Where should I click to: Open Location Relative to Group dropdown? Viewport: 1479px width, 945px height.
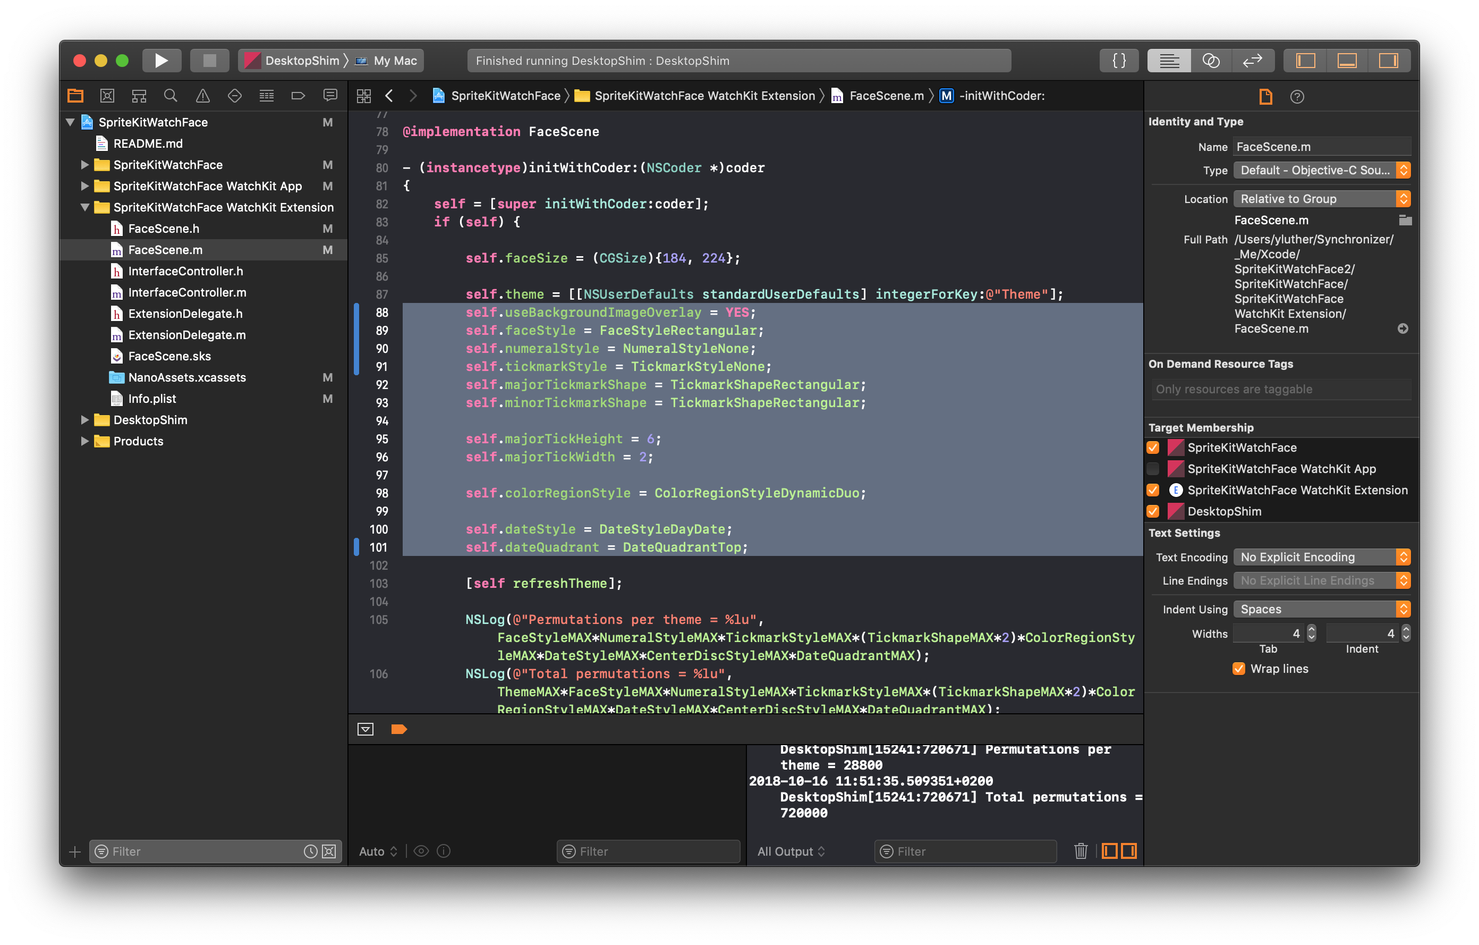(x=1322, y=199)
